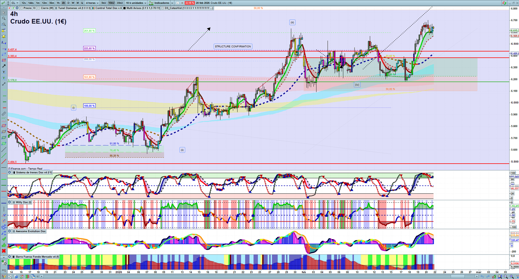
Task: Click the list icon after Precio
Action: coord(34,8)
